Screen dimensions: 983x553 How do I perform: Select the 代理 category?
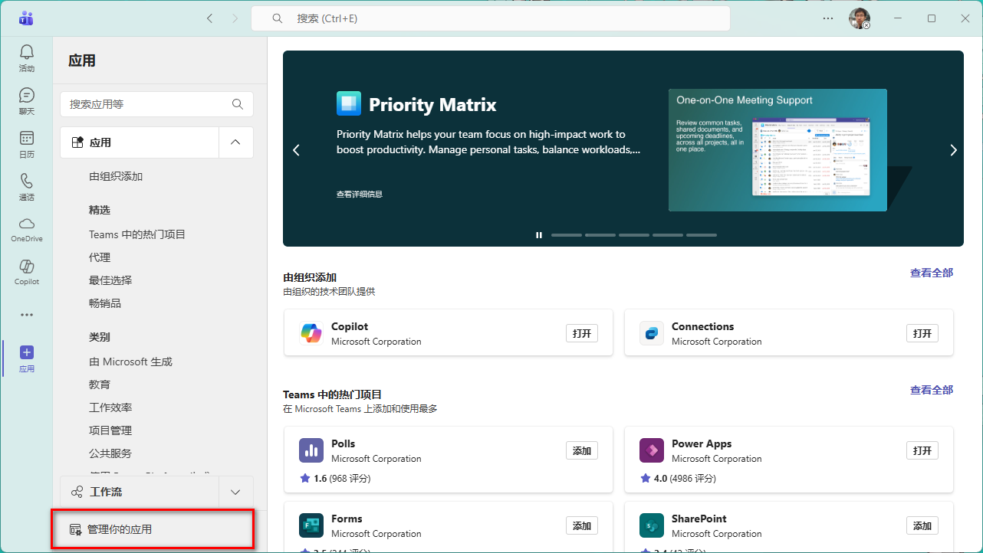point(100,257)
